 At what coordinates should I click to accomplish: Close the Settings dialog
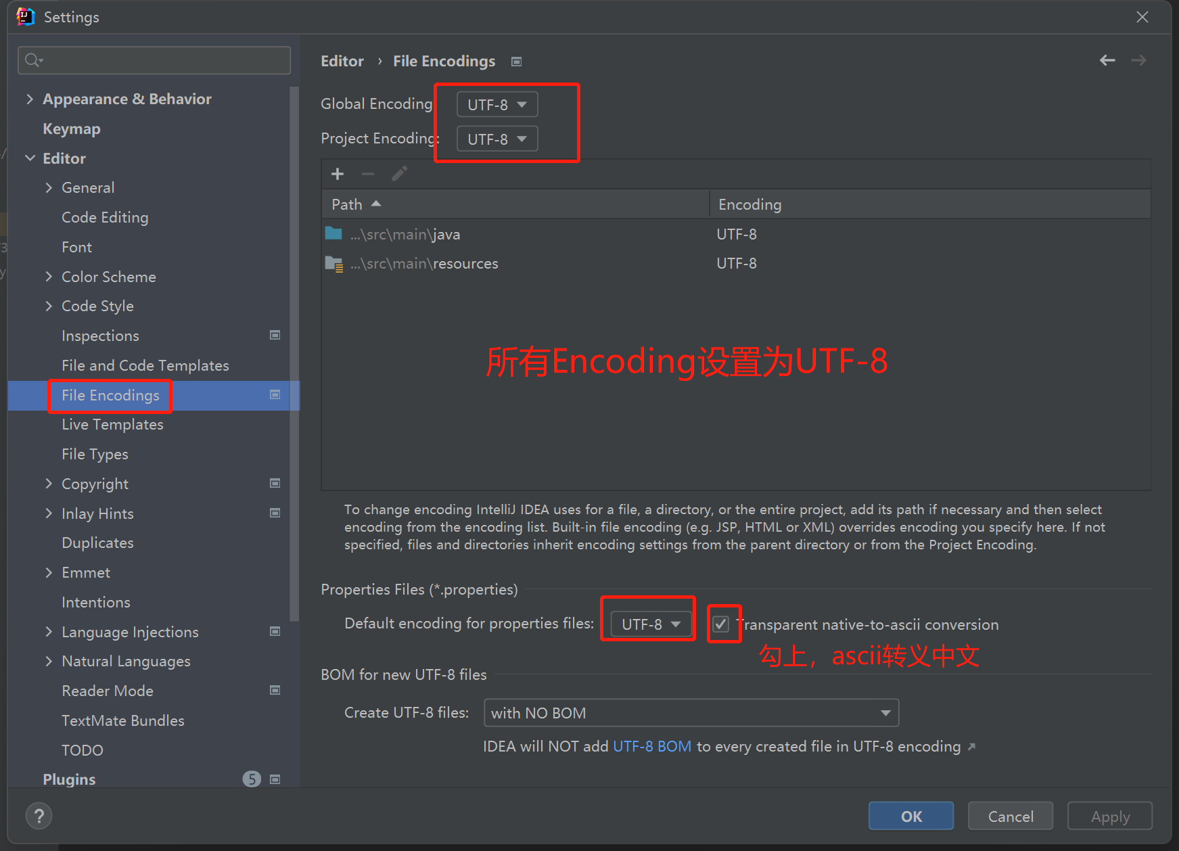[x=1142, y=17]
